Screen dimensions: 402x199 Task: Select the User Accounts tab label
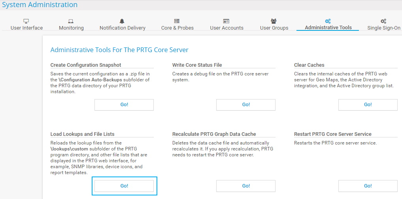click(x=226, y=28)
